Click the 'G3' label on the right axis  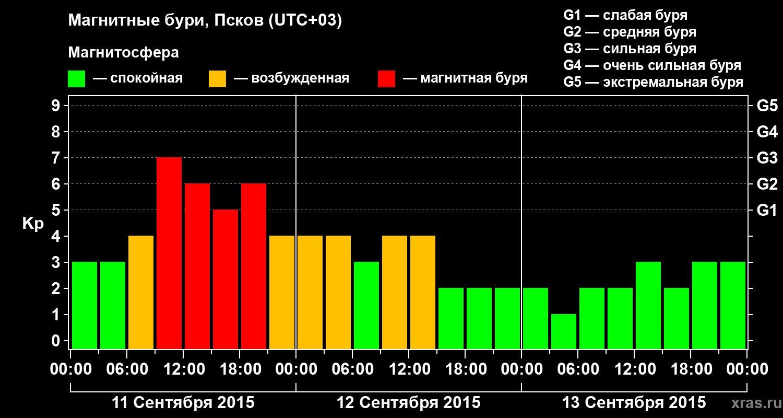tap(767, 158)
